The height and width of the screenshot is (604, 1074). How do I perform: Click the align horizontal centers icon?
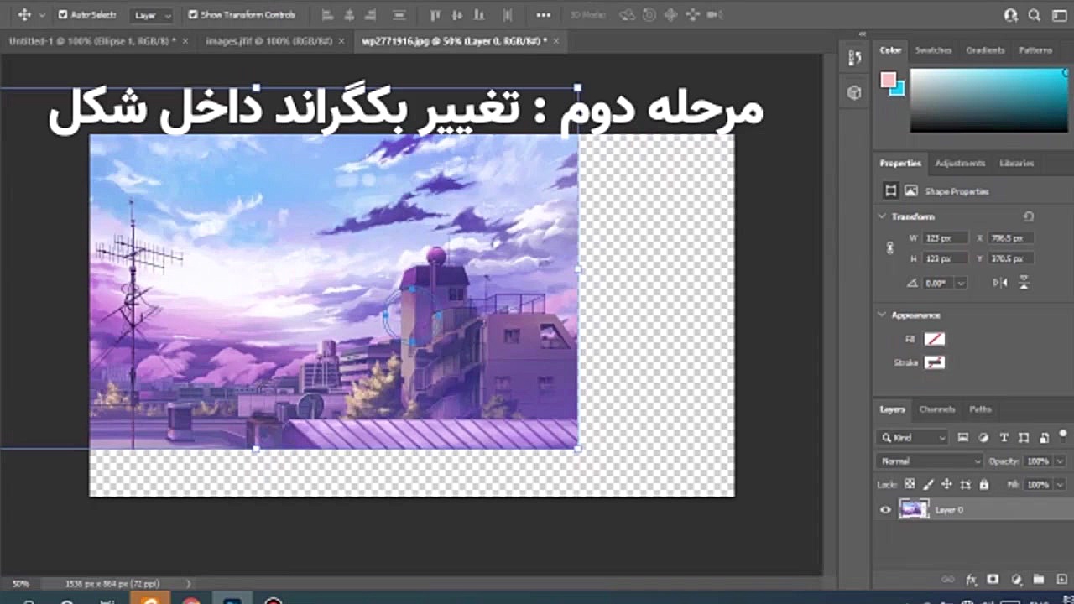click(350, 14)
